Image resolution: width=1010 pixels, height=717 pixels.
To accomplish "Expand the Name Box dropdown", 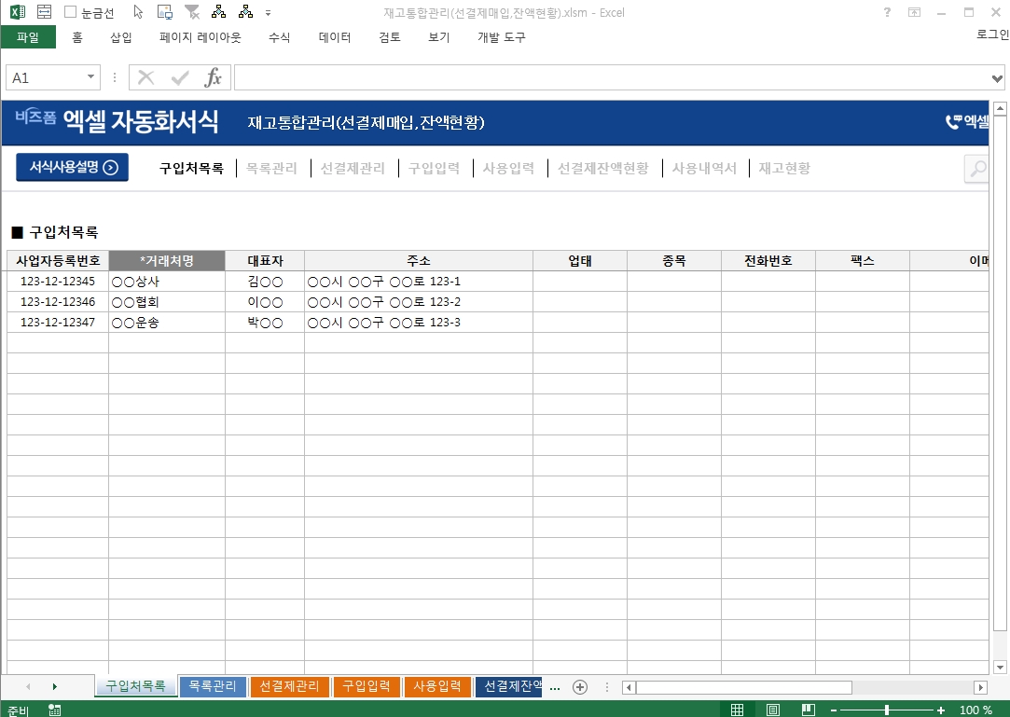I will coord(91,77).
